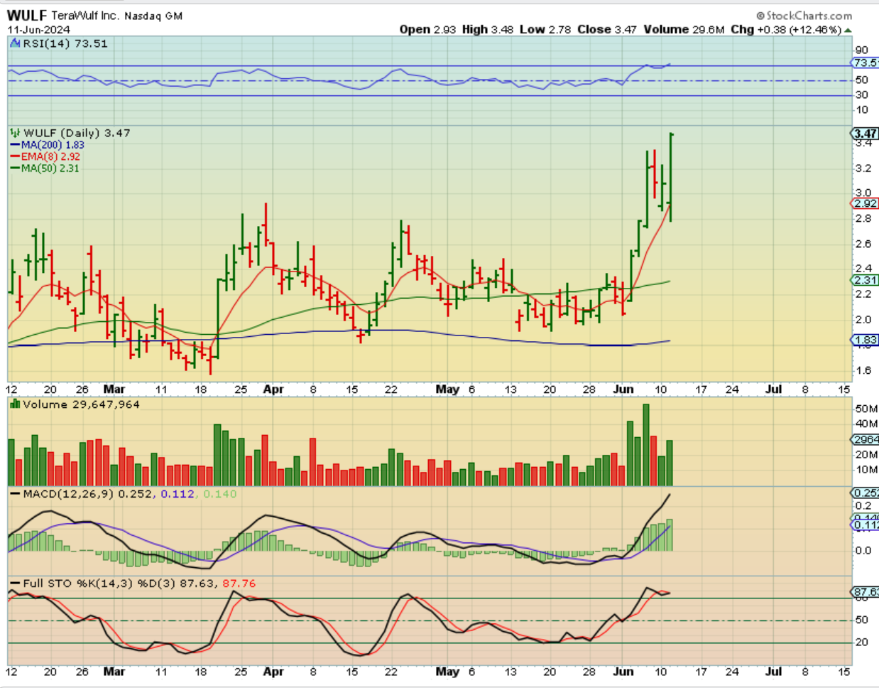Screen dimensions: 879x688
Task: Click the Jun label under the price panel
Action: [x=623, y=389]
